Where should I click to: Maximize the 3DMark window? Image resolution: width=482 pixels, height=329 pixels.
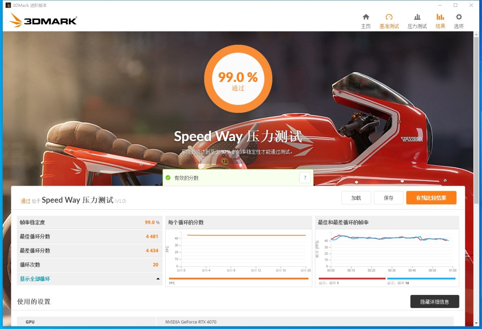pos(456,5)
